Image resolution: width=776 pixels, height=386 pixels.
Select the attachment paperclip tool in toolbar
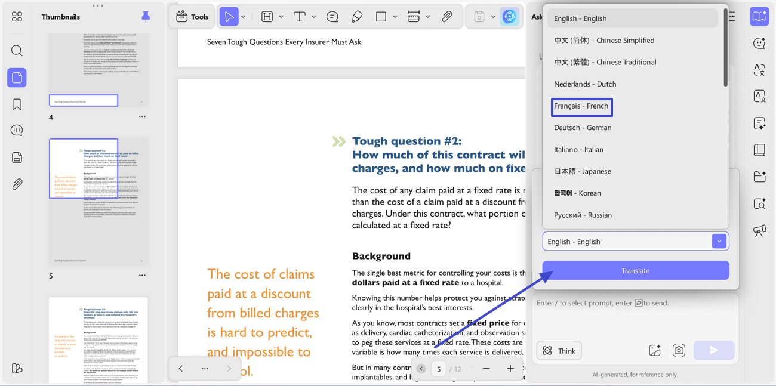447,17
